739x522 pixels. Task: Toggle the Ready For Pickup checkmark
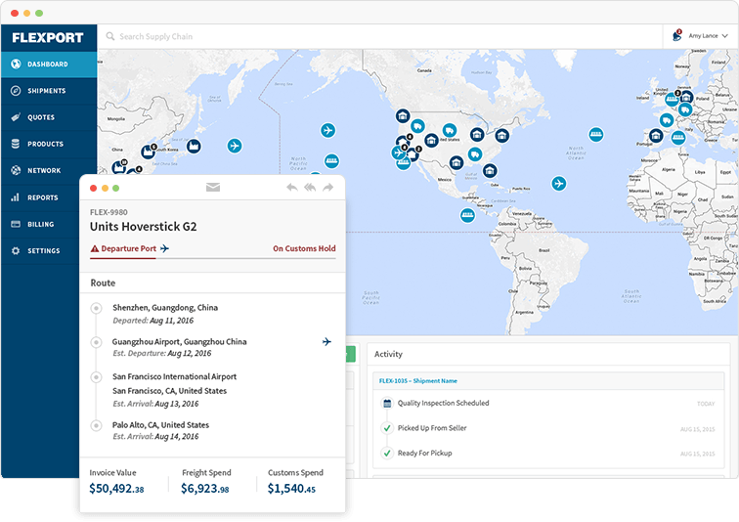[x=387, y=454]
